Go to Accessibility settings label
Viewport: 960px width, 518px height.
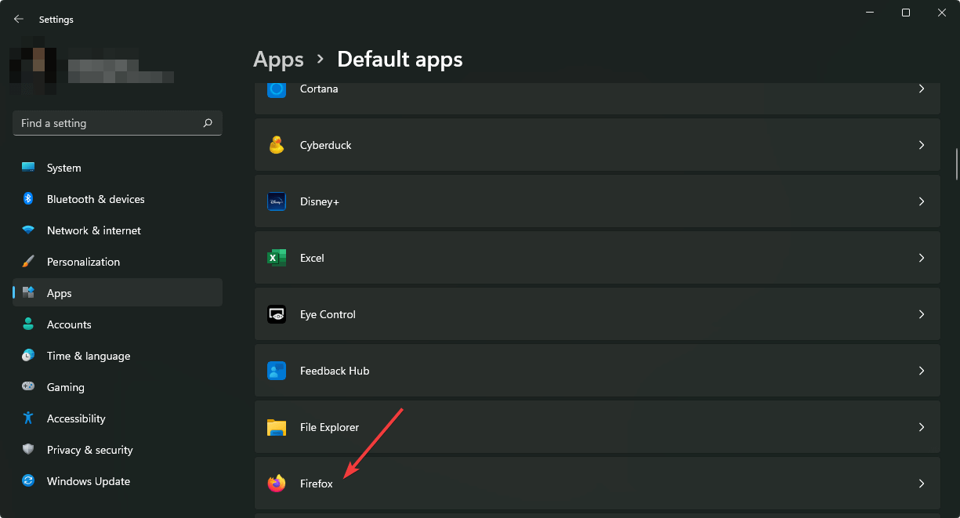pos(76,418)
